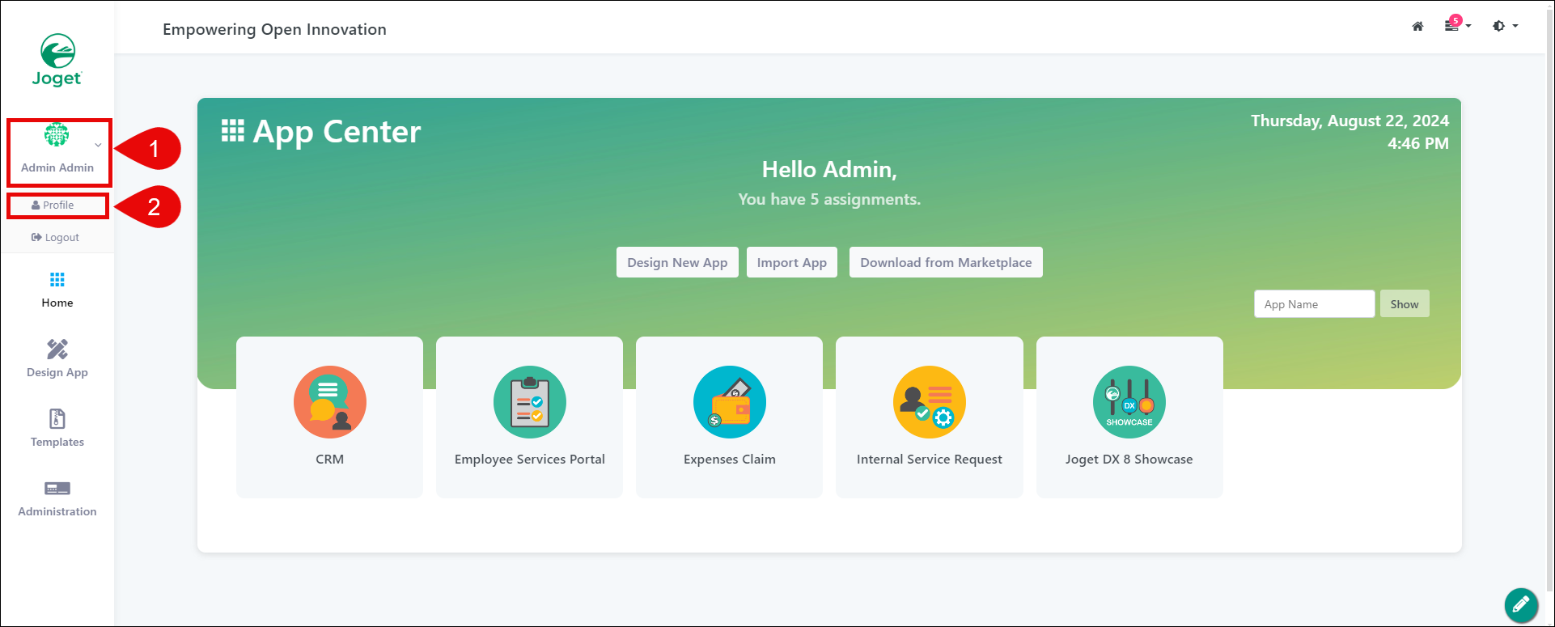Screen dimensions: 1555x627
Task: Select Logout in the user menu
Action: click(x=55, y=238)
